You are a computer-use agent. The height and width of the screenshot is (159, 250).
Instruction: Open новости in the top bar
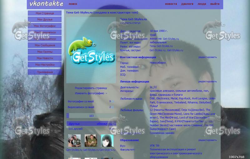pos(171,4)
